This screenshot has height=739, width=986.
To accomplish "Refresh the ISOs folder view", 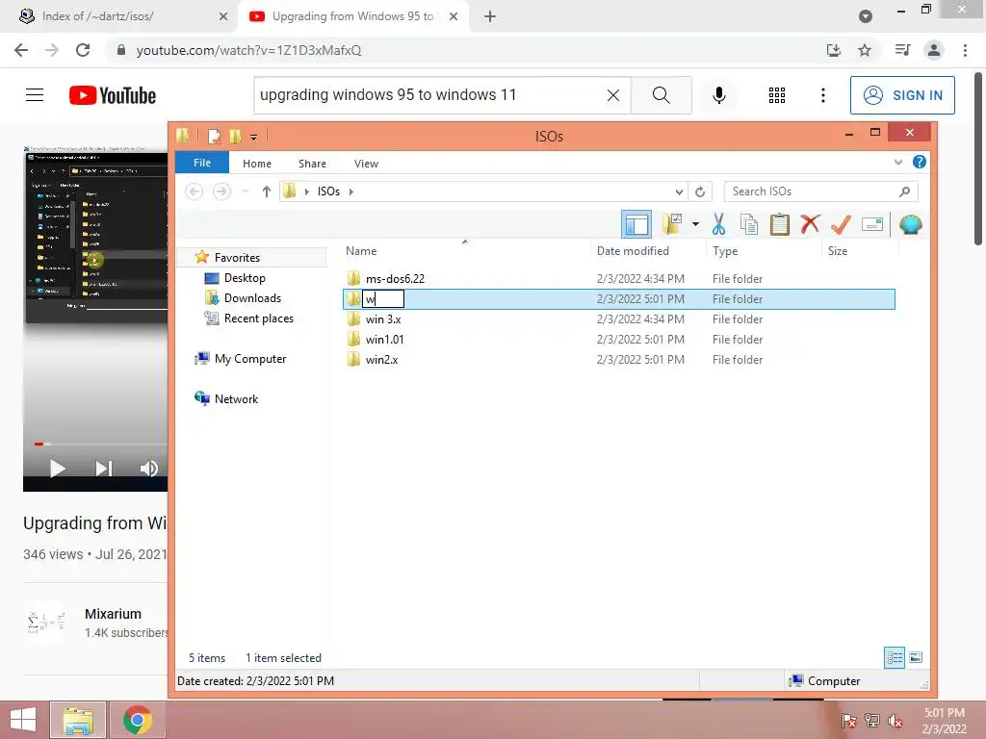I will coord(700,191).
